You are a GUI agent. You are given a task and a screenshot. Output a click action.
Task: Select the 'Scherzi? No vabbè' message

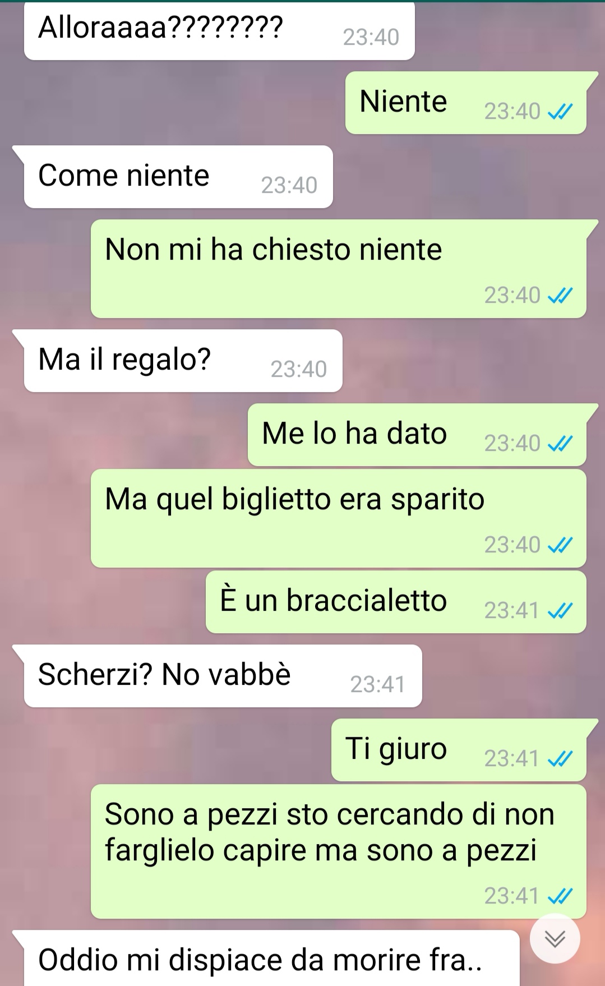click(x=223, y=676)
